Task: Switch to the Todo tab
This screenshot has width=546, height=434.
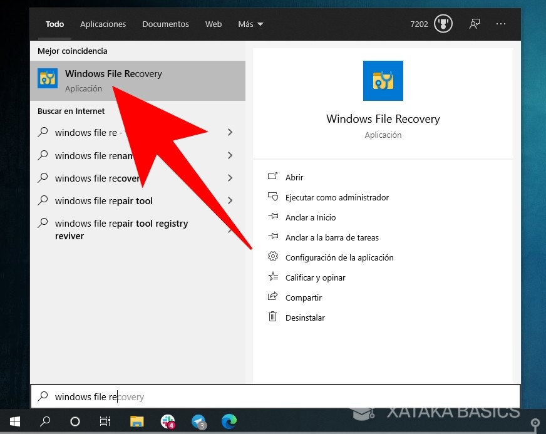Action: tap(54, 24)
